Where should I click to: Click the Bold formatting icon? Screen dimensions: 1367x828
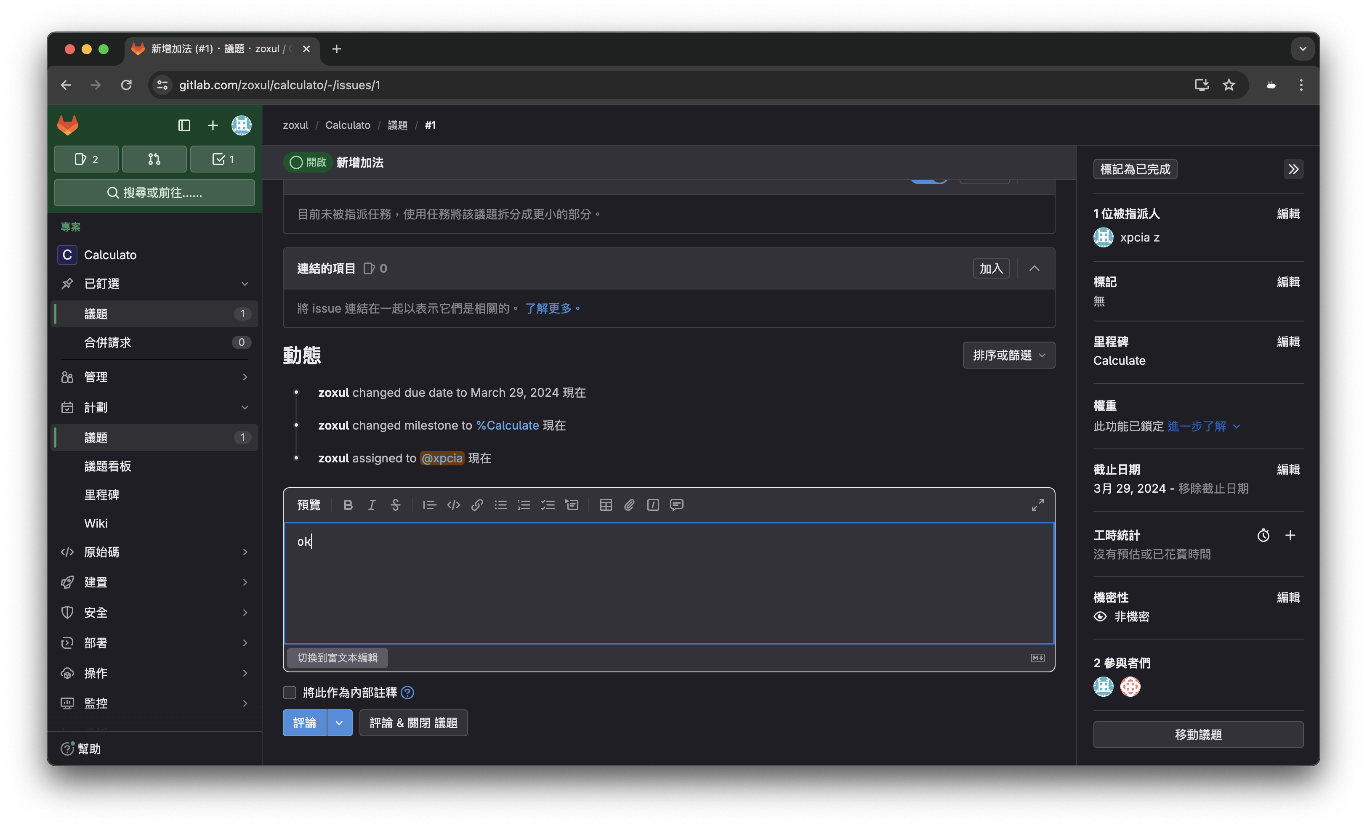[348, 505]
